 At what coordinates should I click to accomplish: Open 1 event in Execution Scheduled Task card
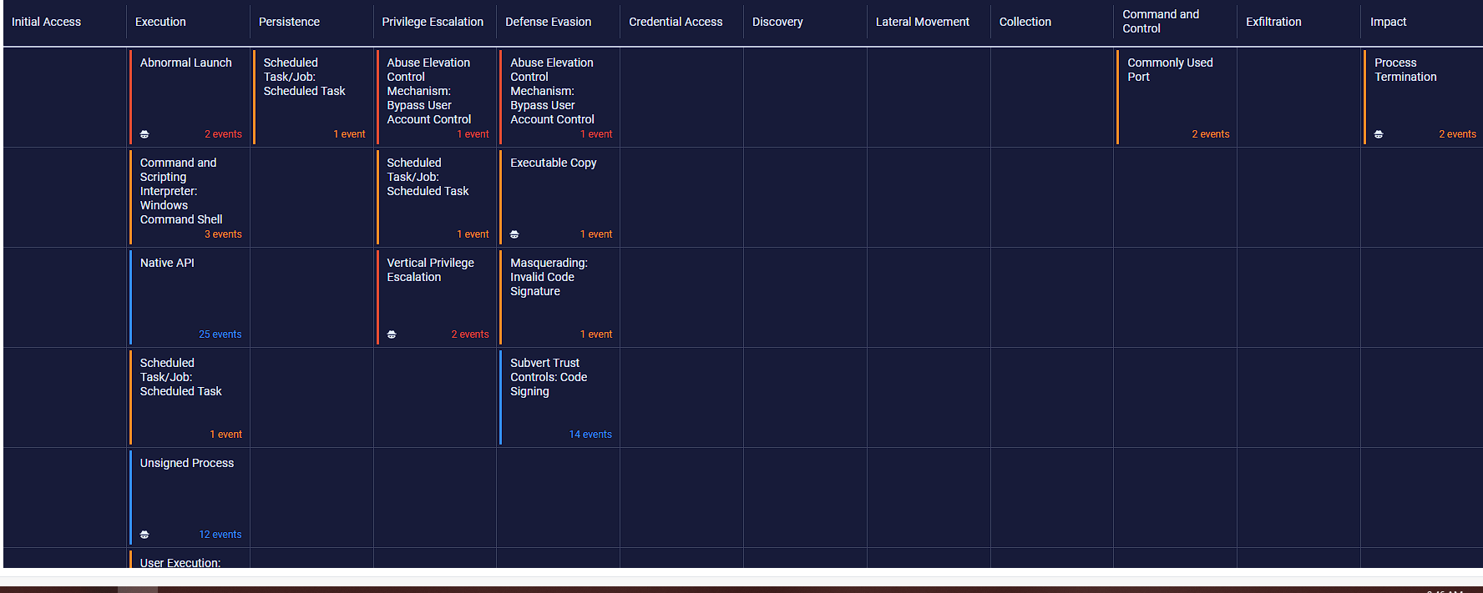[225, 435]
